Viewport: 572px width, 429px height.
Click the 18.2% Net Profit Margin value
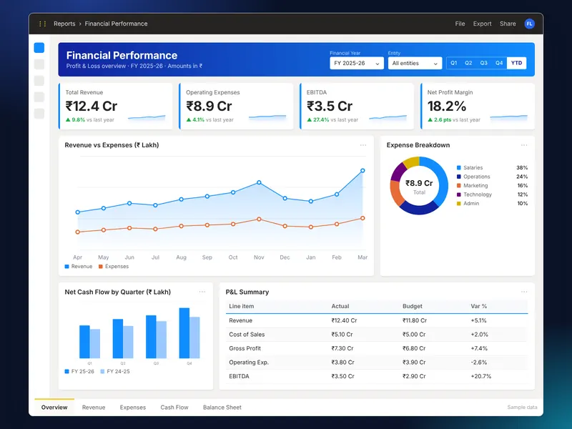446,106
